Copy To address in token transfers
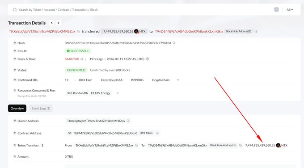 (241, 145)
